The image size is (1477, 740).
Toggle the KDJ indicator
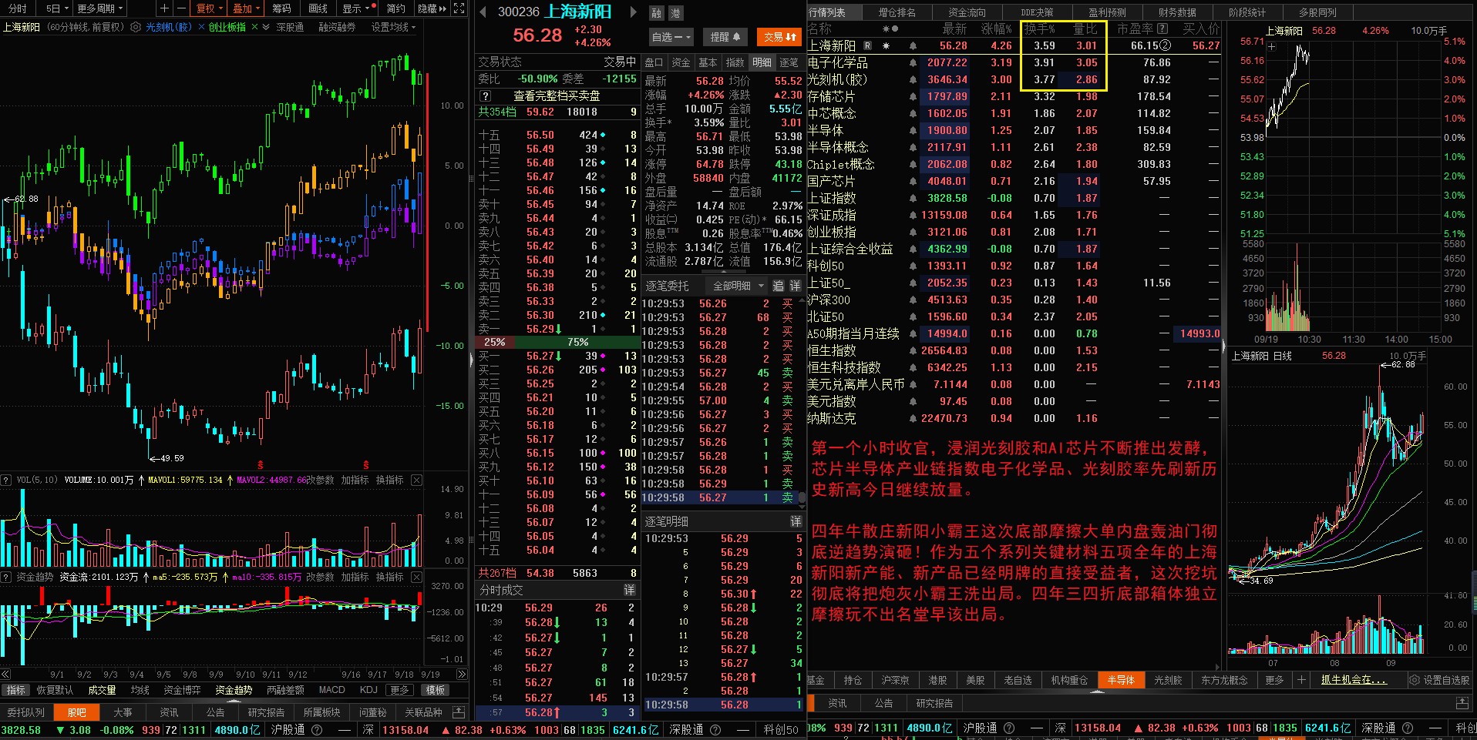click(368, 690)
